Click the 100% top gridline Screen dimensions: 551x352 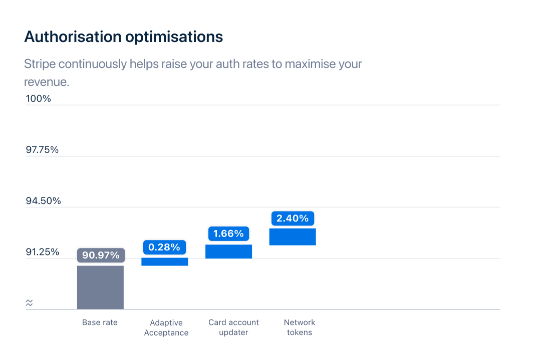click(275, 105)
